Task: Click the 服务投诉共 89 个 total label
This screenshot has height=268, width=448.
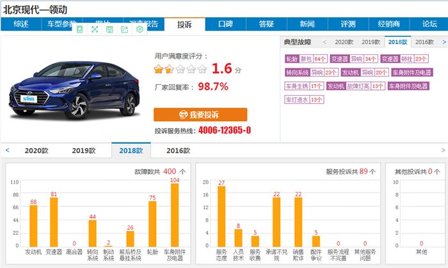Action: (x=351, y=172)
